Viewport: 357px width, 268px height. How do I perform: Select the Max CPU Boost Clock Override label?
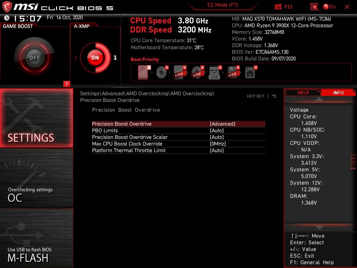127,144
